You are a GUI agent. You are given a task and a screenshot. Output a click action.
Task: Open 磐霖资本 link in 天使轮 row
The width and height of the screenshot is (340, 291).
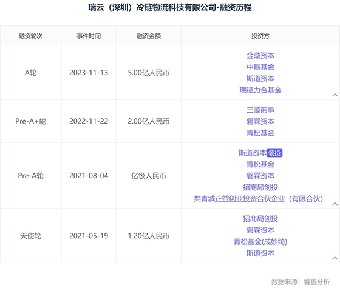[260, 230]
